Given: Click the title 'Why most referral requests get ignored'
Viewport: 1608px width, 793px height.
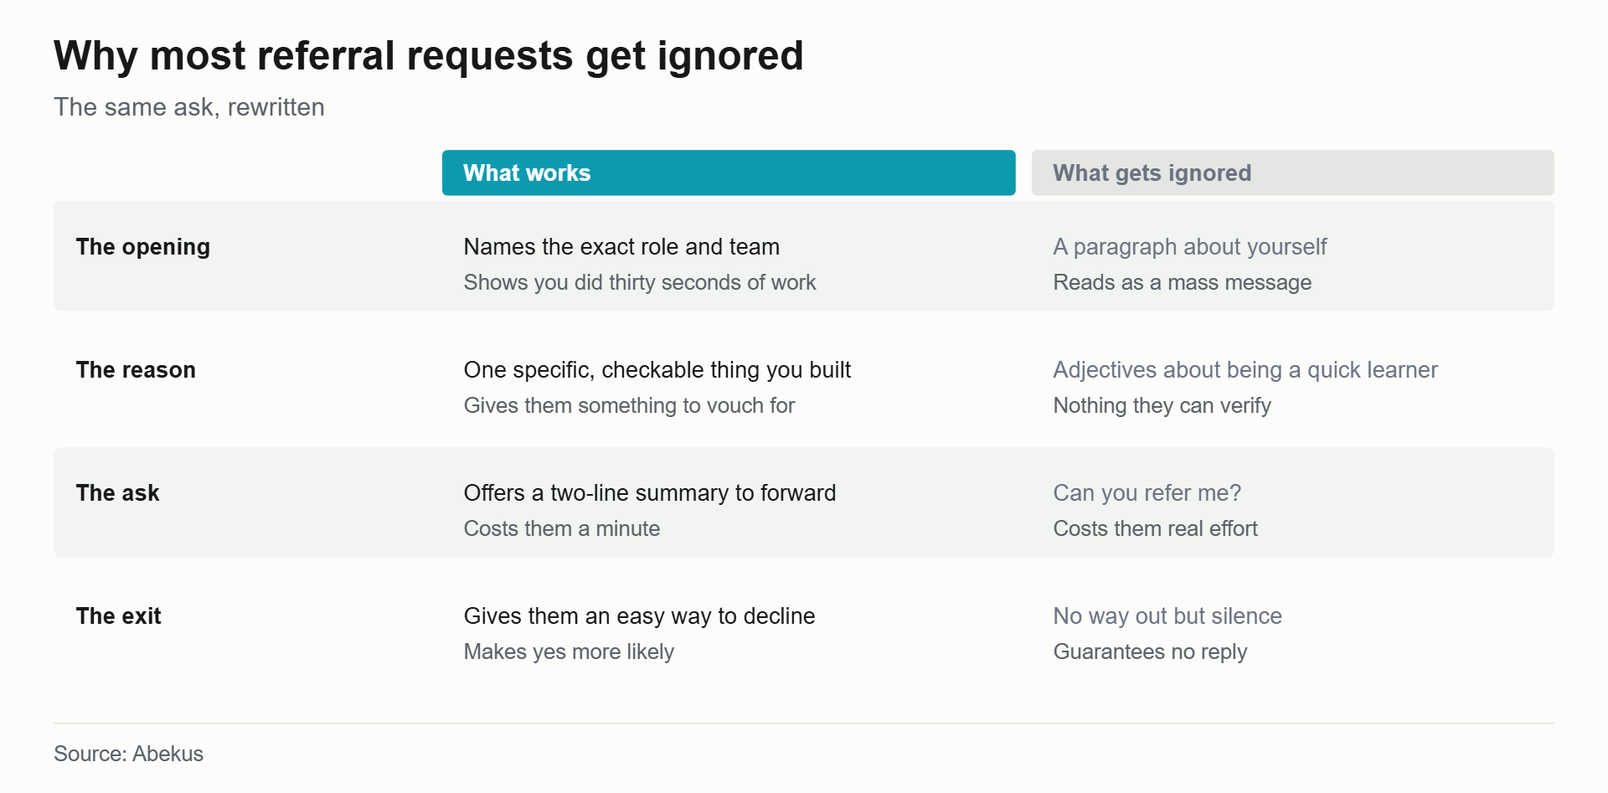Looking at the screenshot, I should pos(429,56).
